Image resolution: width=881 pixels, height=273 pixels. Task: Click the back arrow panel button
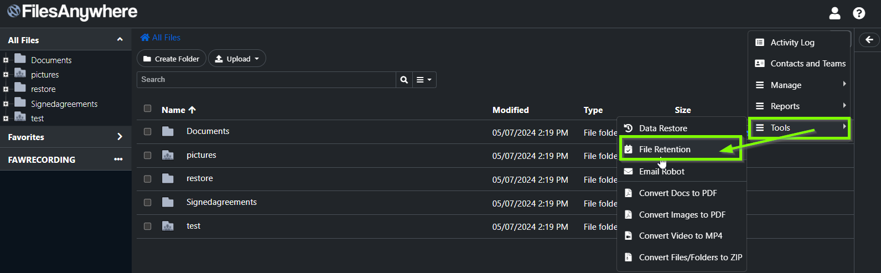pos(869,39)
